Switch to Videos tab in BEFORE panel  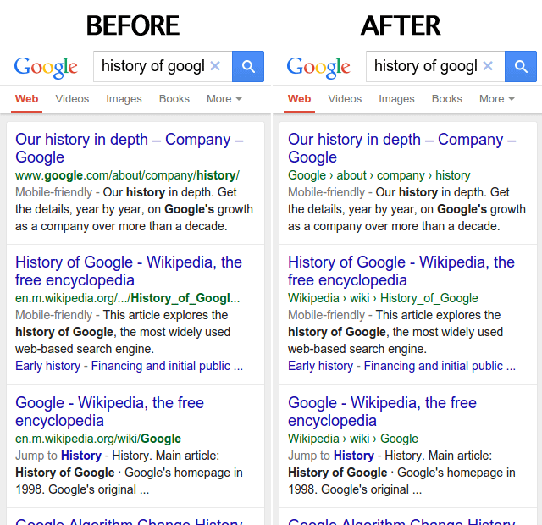pos(72,99)
